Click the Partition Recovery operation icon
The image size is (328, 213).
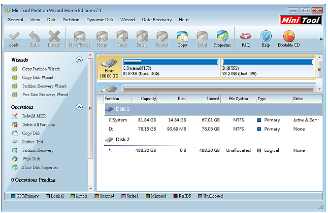[x=15, y=150]
